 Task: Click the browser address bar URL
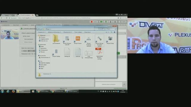click(54, 18)
